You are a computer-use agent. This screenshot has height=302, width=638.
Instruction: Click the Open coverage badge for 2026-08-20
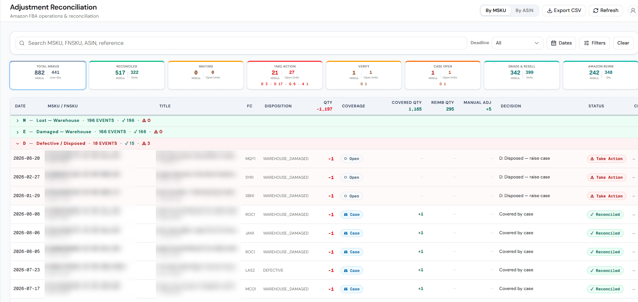[x=351, y=159]
